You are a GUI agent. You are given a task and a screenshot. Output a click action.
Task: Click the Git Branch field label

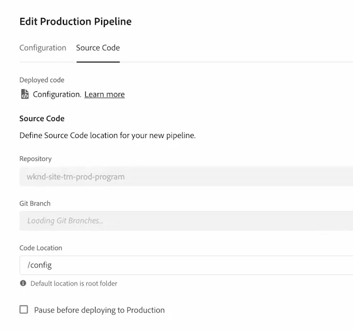pyautogui.click(x=35, y=203)
